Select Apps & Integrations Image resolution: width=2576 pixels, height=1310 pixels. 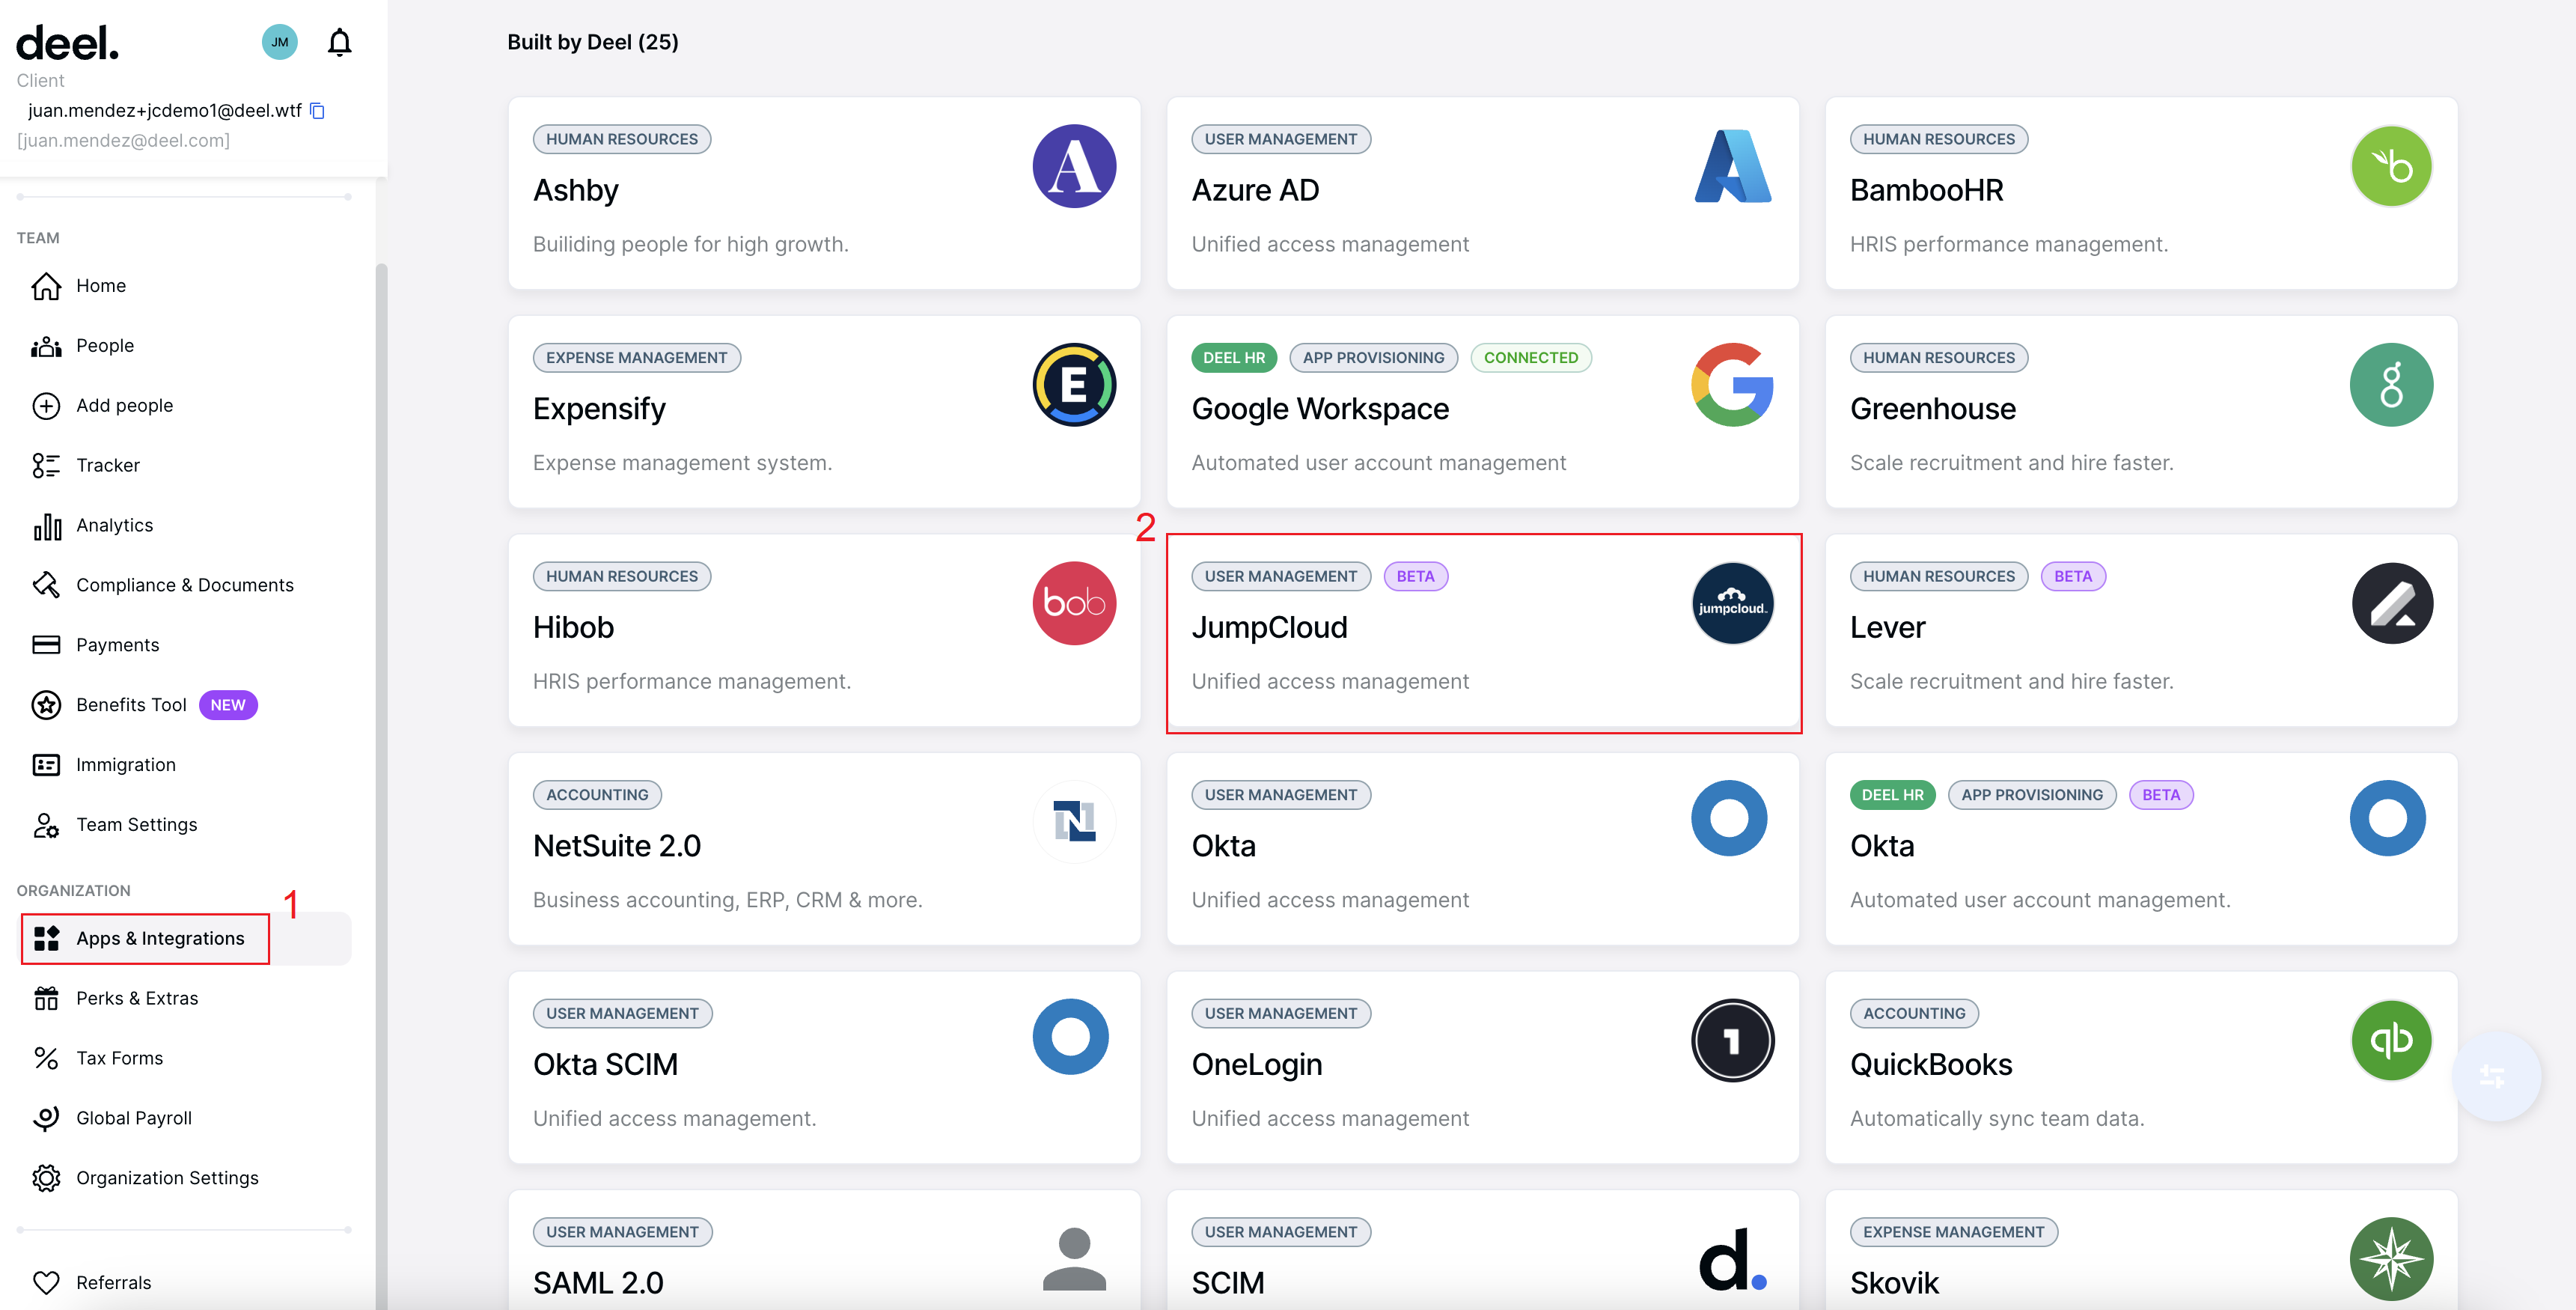185,939
